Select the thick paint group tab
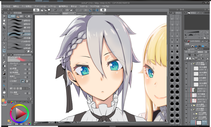 20,16
